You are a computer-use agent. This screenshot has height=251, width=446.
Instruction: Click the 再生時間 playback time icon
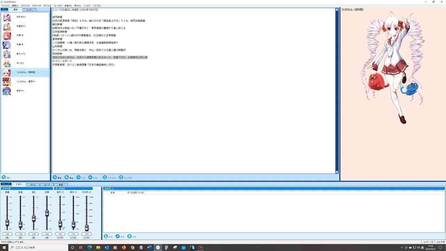pos(121,177)
